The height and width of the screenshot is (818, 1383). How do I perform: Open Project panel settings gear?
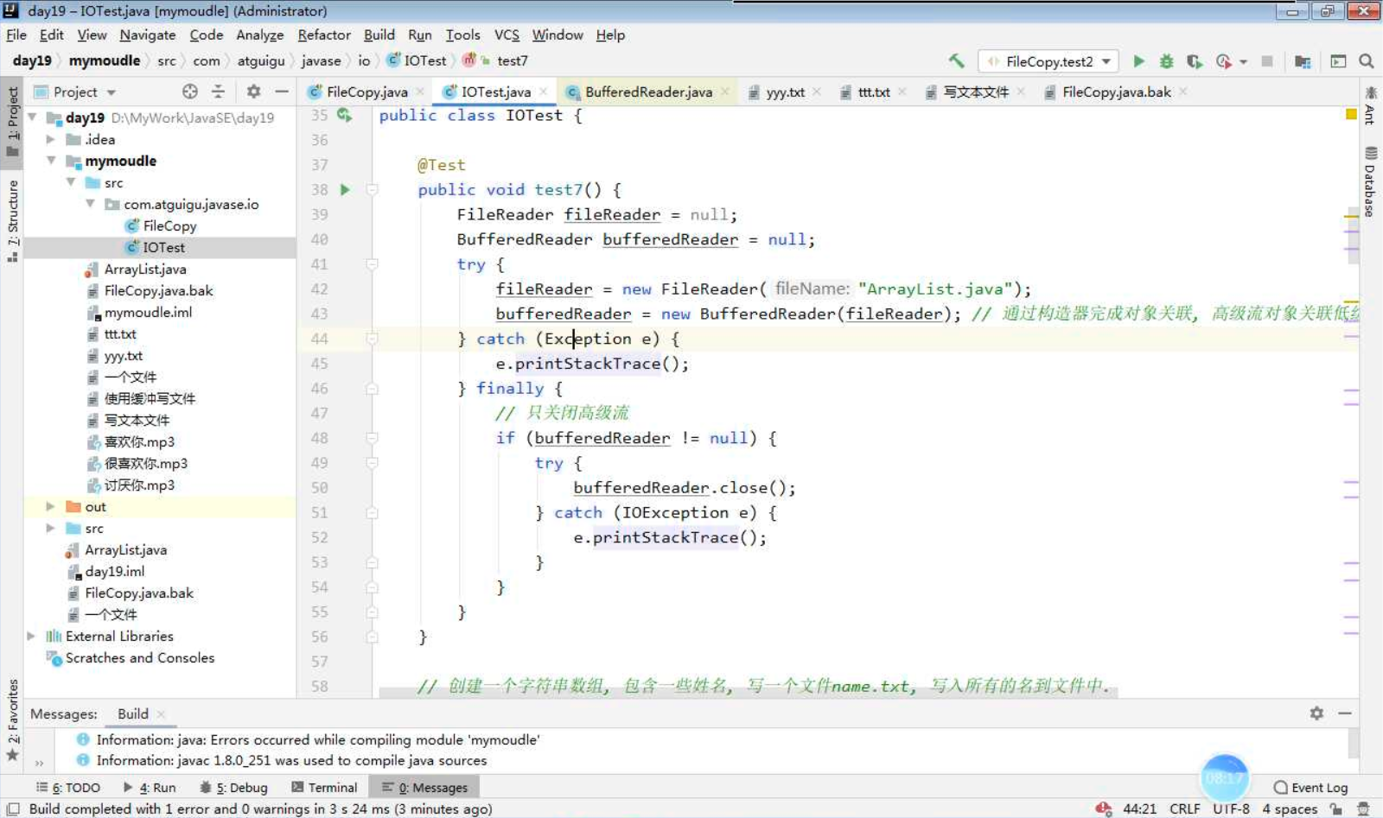pos(253,92)
